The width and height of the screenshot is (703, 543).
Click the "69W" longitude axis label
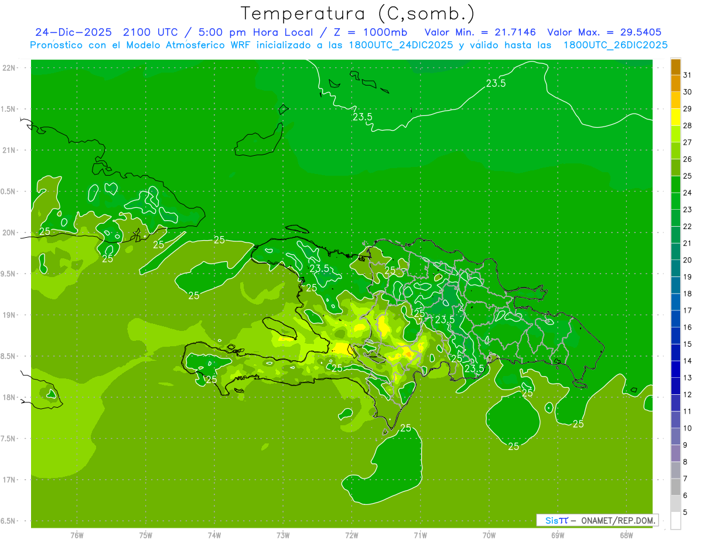[557, 535]
